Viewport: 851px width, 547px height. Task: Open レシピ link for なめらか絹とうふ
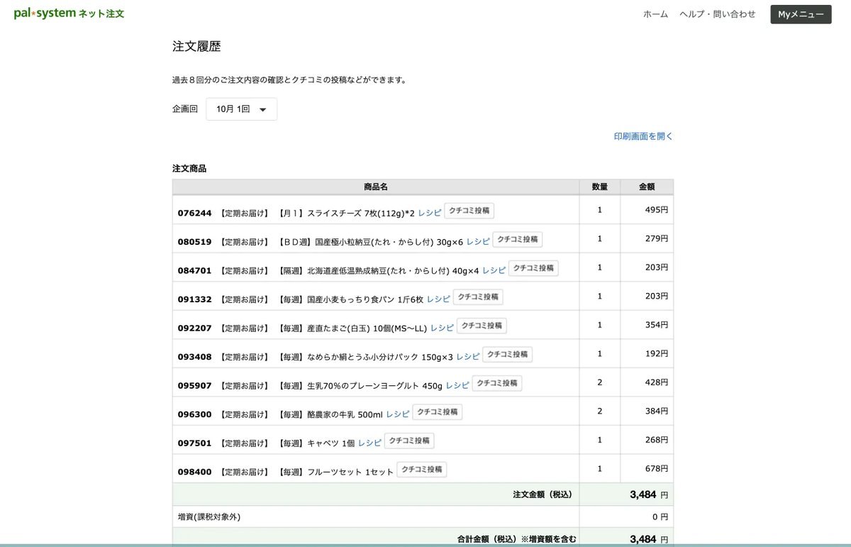click(x=468, y=356)
